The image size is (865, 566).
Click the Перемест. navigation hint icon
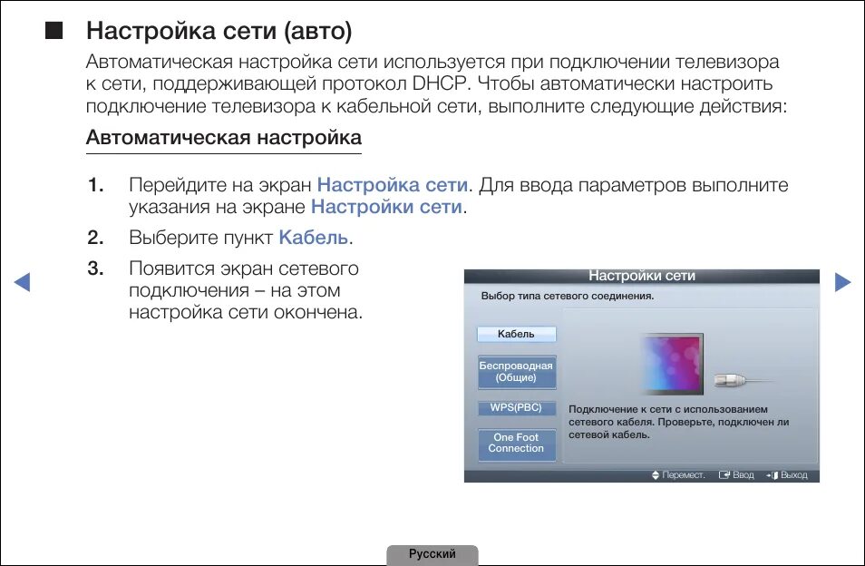point(656,475)
